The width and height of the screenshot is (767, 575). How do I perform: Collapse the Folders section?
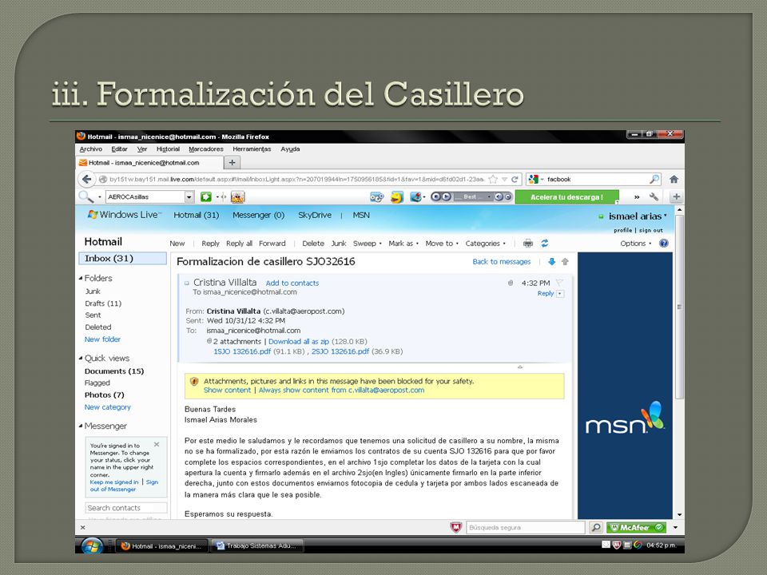pyautogui.click(x=81, y=278)
